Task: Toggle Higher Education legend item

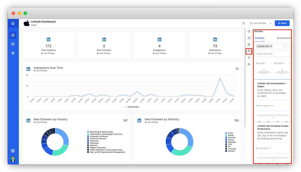Action: pyautogui.click(x=96, y=148)
